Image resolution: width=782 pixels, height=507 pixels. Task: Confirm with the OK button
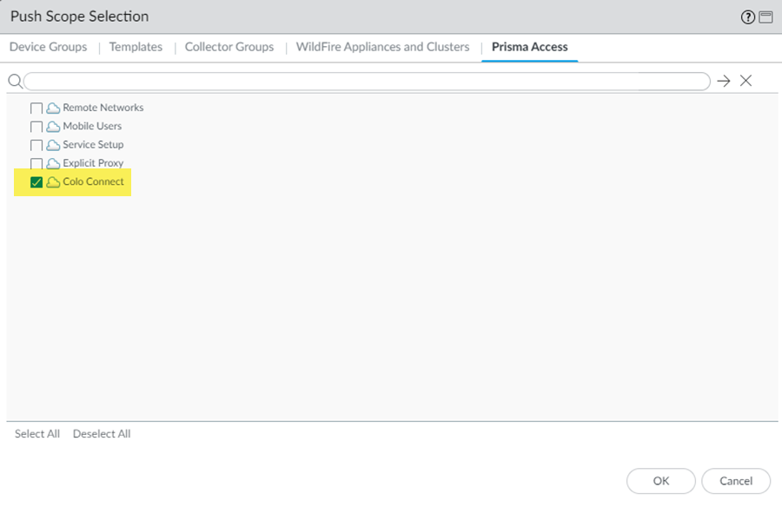click(x=661, y=481)
